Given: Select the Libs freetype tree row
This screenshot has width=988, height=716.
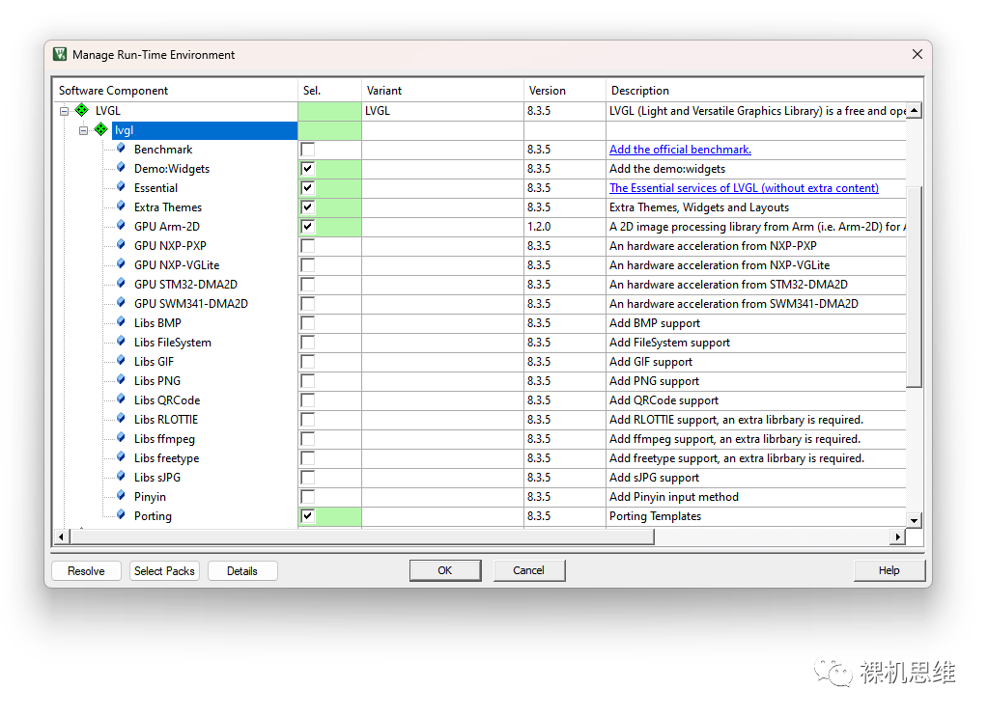Looking at the screenshot, I should coord(166,457).
